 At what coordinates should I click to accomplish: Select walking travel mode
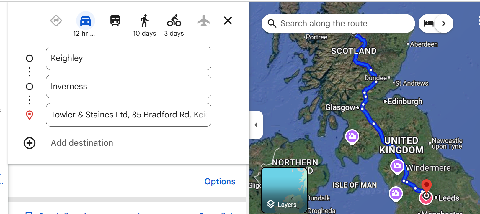pyautogui.click(x=144, y=21)
